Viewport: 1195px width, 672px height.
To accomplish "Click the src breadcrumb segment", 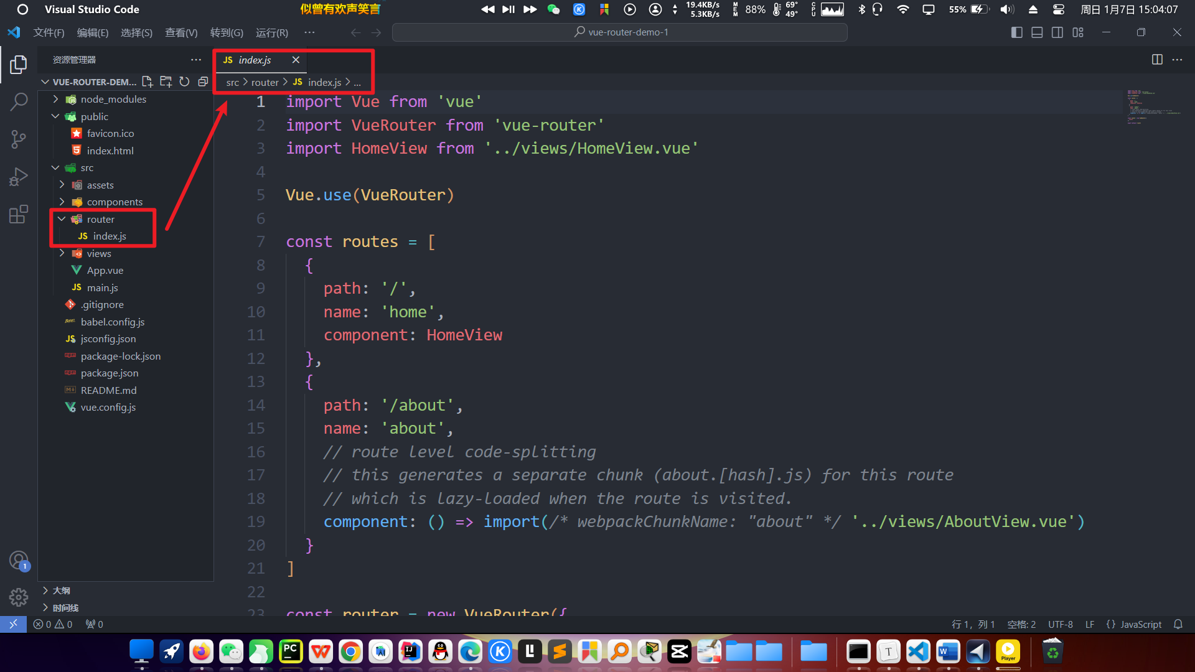I will [232, 82].
